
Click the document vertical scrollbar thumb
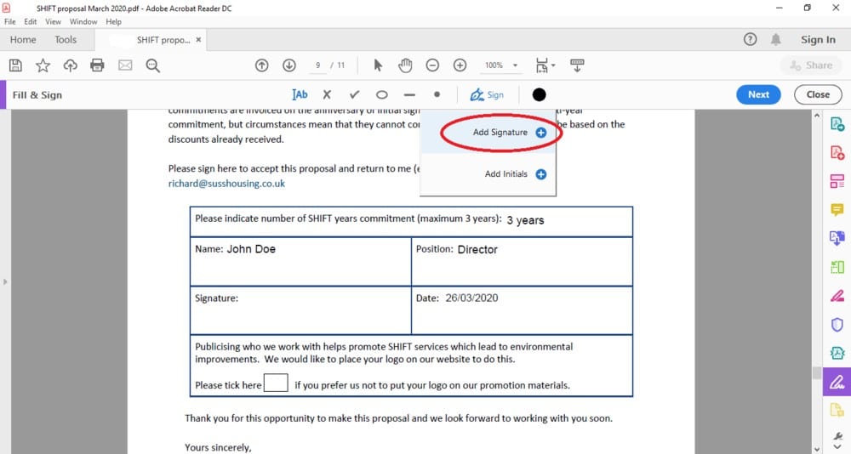(817, 372)
